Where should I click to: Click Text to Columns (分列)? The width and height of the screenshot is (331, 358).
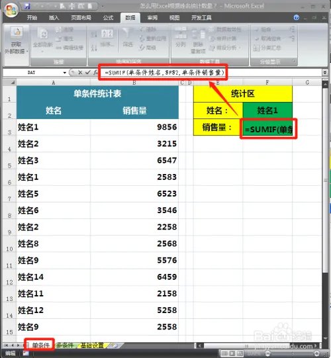(181, 37)
